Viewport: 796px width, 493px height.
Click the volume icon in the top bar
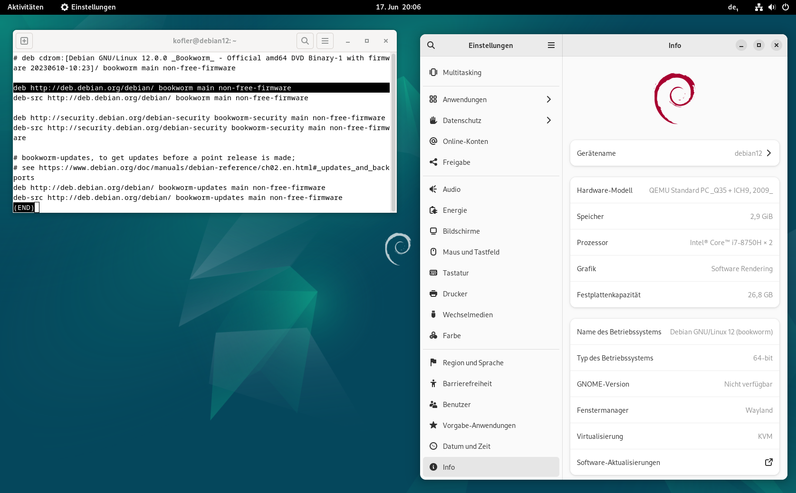tap(771, 7)
